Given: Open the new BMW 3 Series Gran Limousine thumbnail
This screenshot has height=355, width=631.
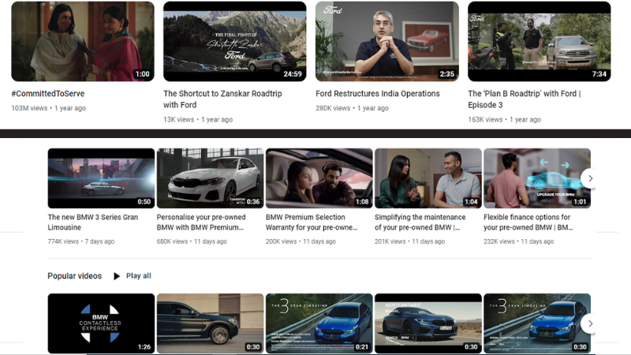Looking at the screenshot, I should [x=101, y=178].
